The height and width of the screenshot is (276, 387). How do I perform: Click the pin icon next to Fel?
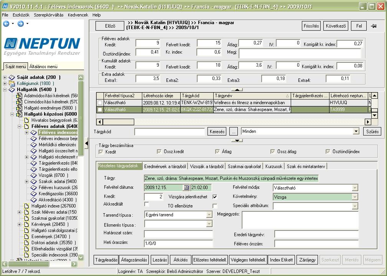pos(374,26)
